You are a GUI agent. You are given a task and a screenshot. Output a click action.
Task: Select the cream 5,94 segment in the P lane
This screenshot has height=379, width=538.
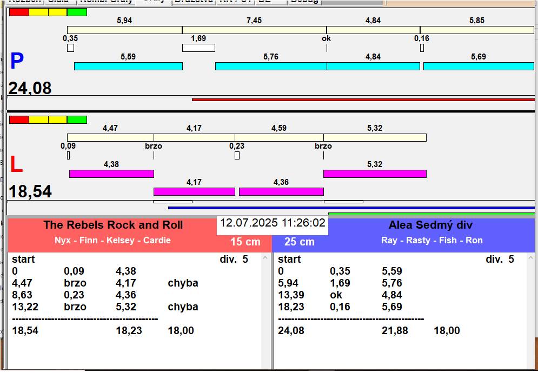click(124, 30)
